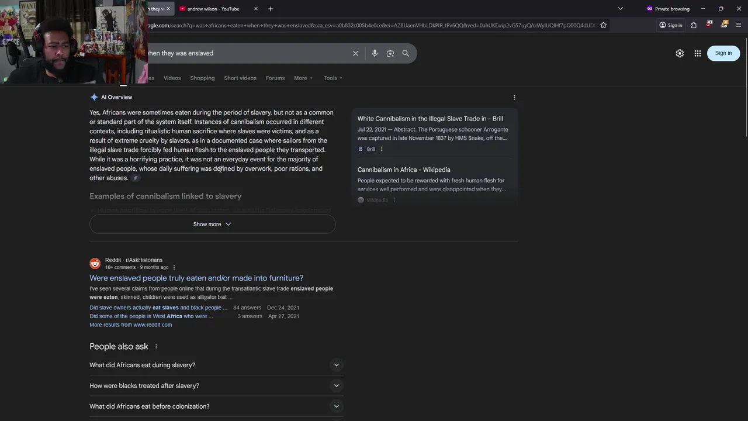
Task: Switch to the Forums results tab
Action: pyautogui.click(x=275, y=78)
